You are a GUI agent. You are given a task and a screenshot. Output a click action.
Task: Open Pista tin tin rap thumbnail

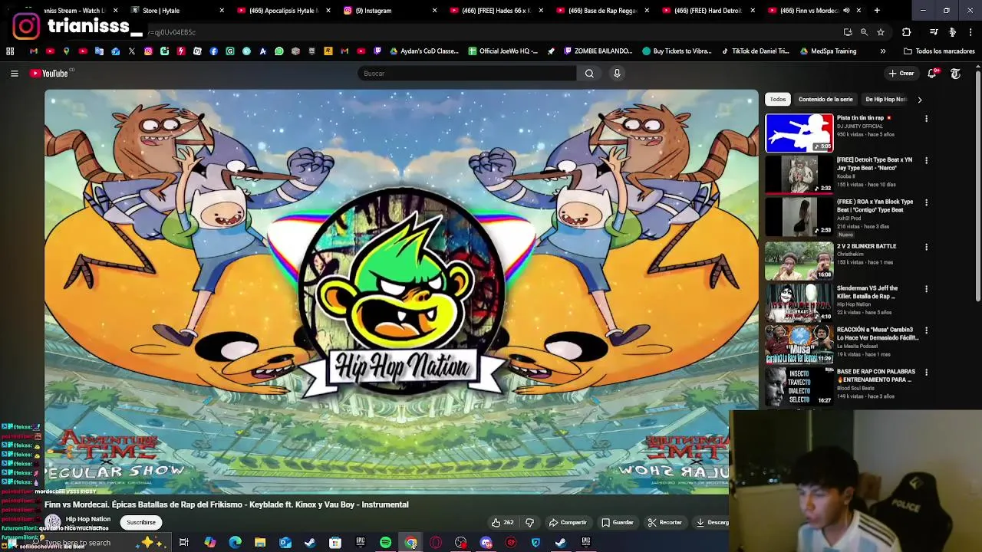(x=799, y=133)
